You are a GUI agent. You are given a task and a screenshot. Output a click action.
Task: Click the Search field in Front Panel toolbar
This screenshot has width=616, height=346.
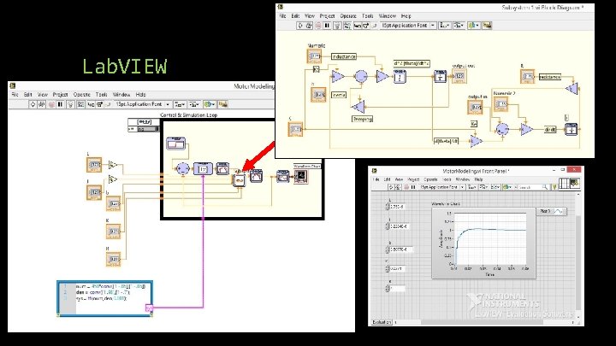click(x=531, y=187)
